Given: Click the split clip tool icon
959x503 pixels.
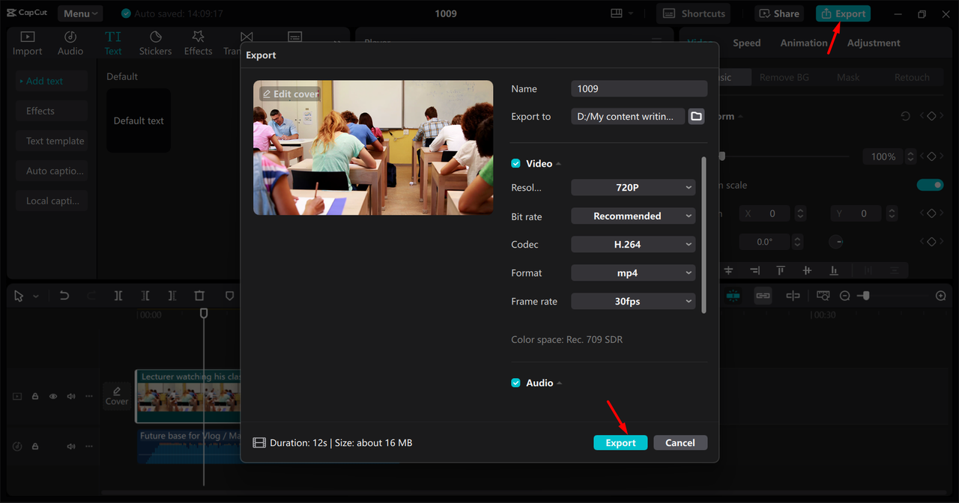Looking at the screenshot, I should (118, 296).
